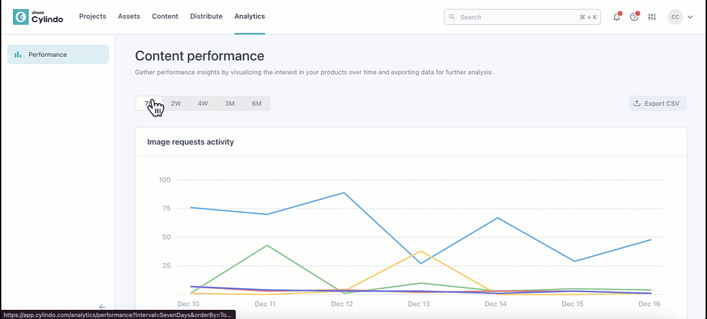
Task: Click the Export CSV button
Action: (x=657, y=103)
